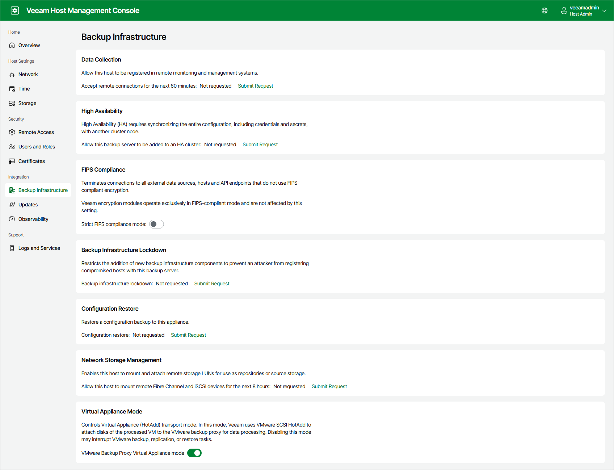Click the Network Storage Management heading
614x470 pixels.
coord(121,360)
